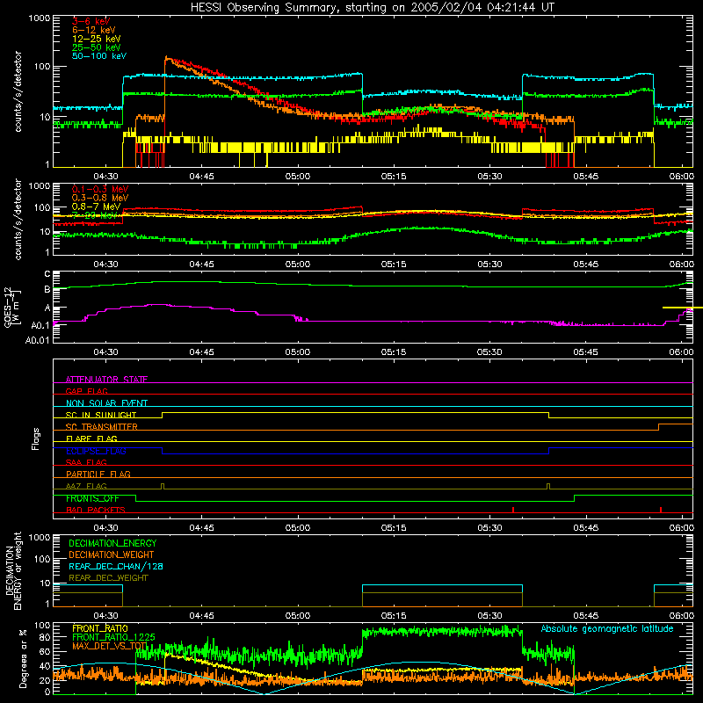The width and height of the screenshot is (703, 703).
Task: Pick the FLARE_FLAG label
Action: [91, 438]
